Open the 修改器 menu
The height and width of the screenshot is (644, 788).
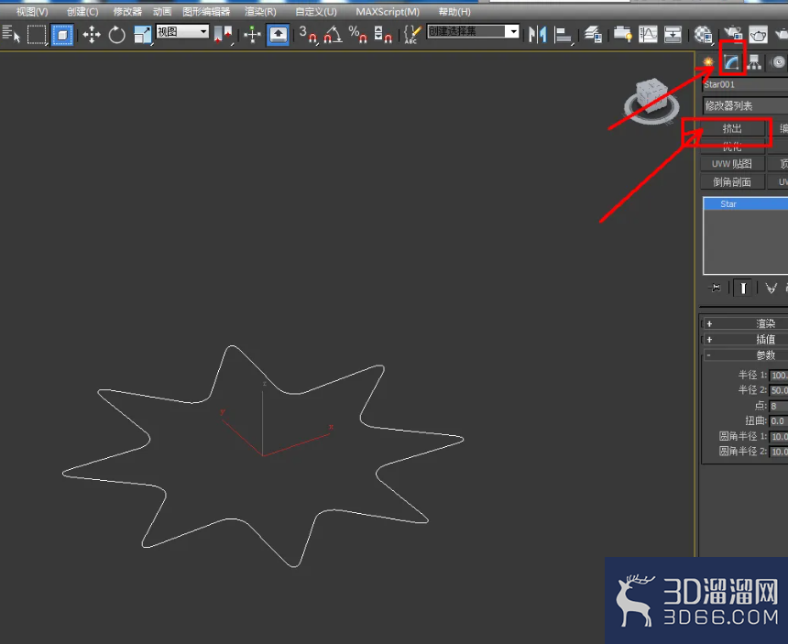tap(127, 12)
